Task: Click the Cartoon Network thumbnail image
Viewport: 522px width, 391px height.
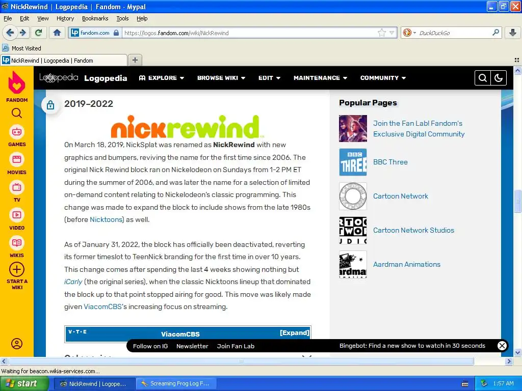Action: (x=353, y=196)
